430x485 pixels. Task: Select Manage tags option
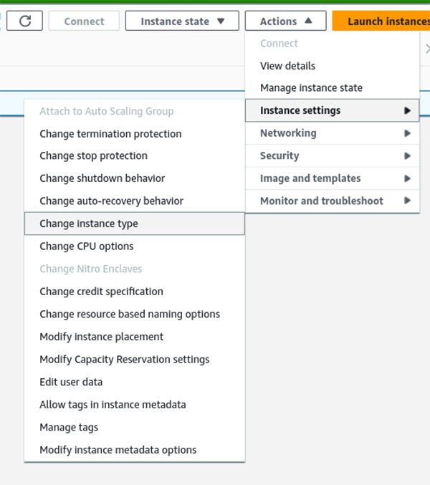69,428
